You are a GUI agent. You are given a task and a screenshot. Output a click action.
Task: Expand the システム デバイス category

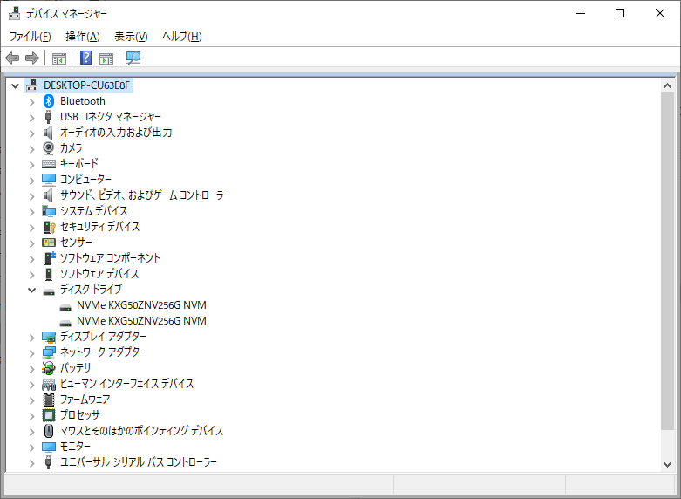coord(31,212)
